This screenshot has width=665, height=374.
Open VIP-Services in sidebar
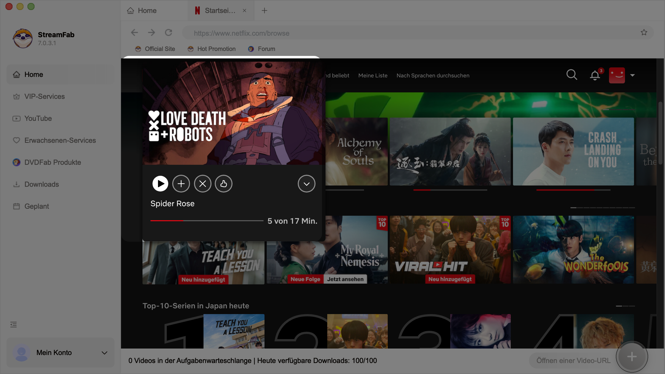60,96
